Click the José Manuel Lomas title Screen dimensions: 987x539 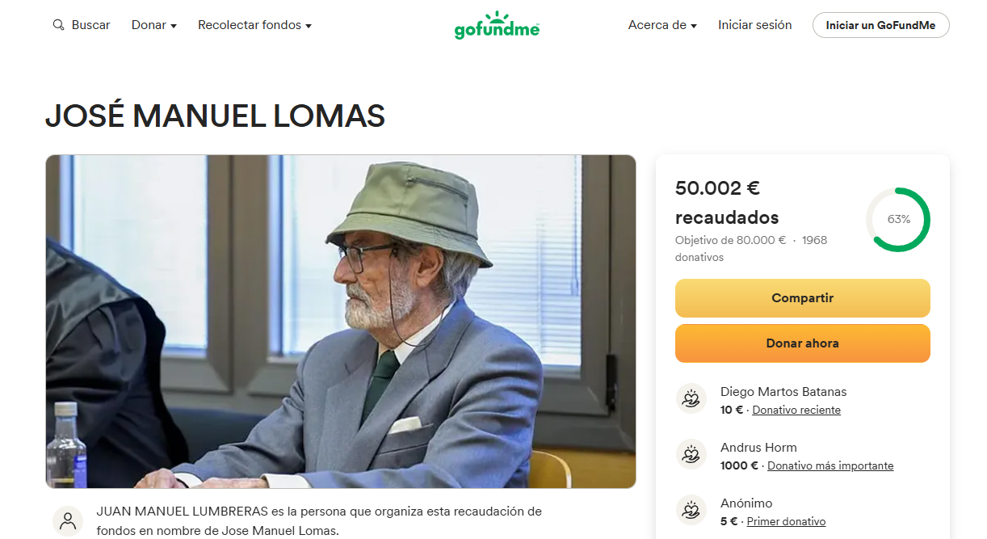tap(215, 116)
